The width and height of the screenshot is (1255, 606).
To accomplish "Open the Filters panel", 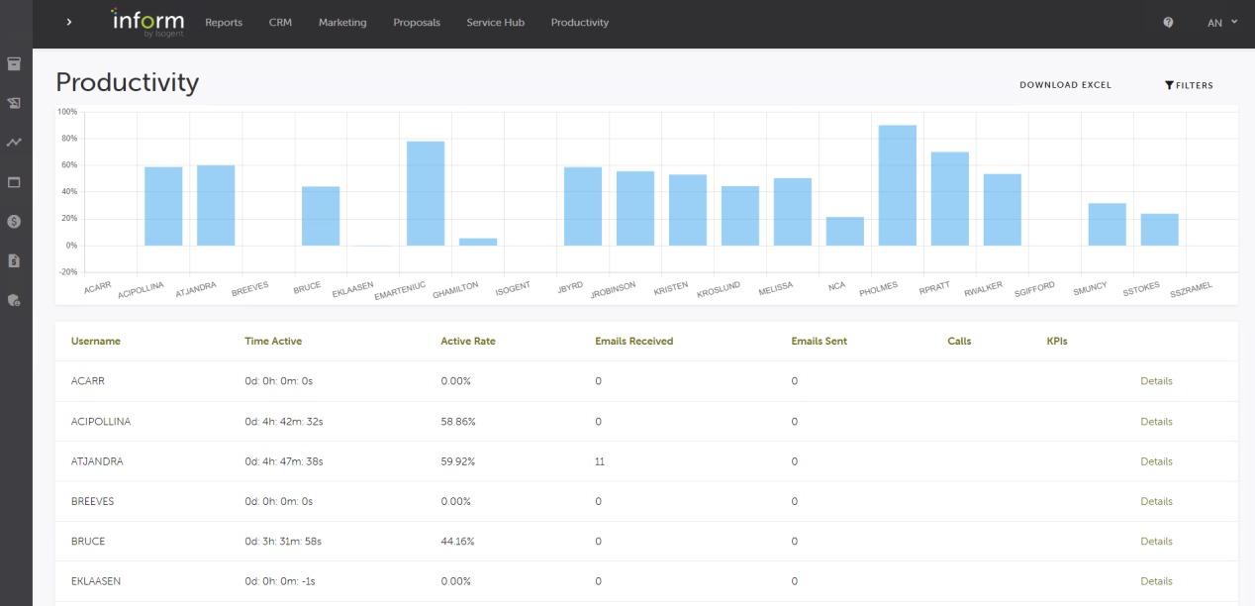I will pos(1189,85).
